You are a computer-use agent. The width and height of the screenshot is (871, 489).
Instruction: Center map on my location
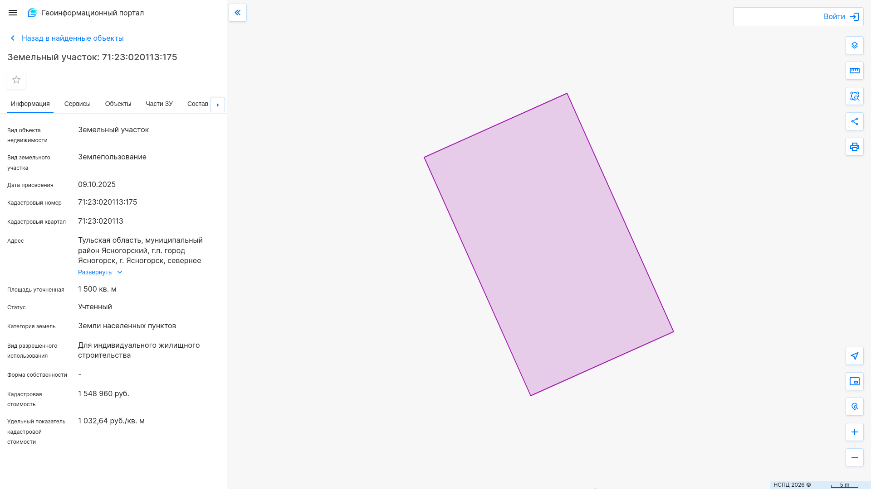(x=854, y=356)
